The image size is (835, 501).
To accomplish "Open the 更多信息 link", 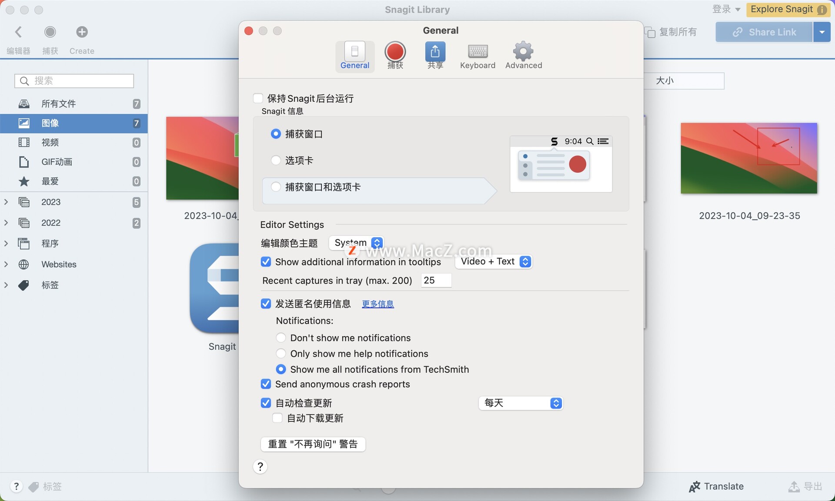I will click(378, 304).
